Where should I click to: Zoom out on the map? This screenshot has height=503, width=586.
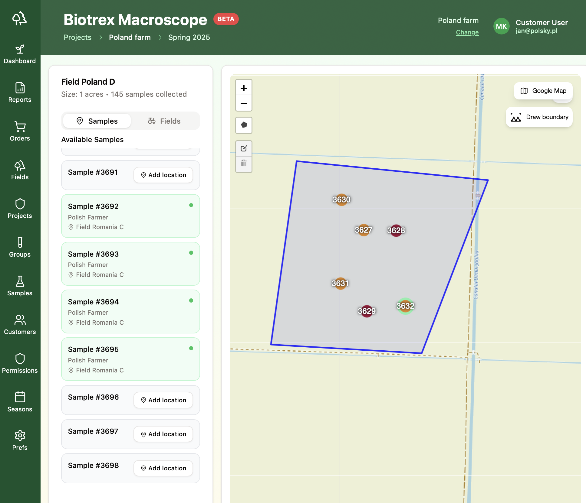(244, 103)
